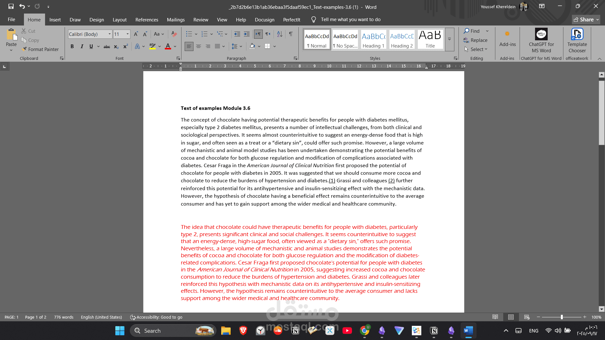This screenshot has width=605, height=340.
Task: Click the citation link (1)
Action: [332, 180]
